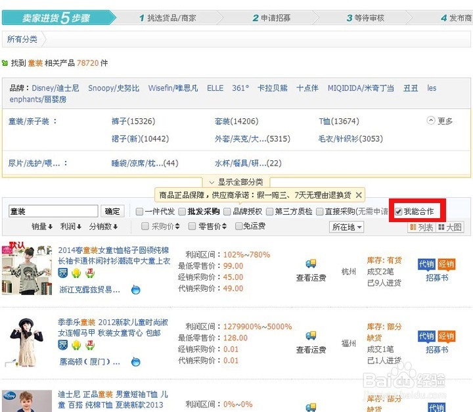Sort by 销量 descending
The height and width of the screenshot is (412, 473).
pos(42,227)
